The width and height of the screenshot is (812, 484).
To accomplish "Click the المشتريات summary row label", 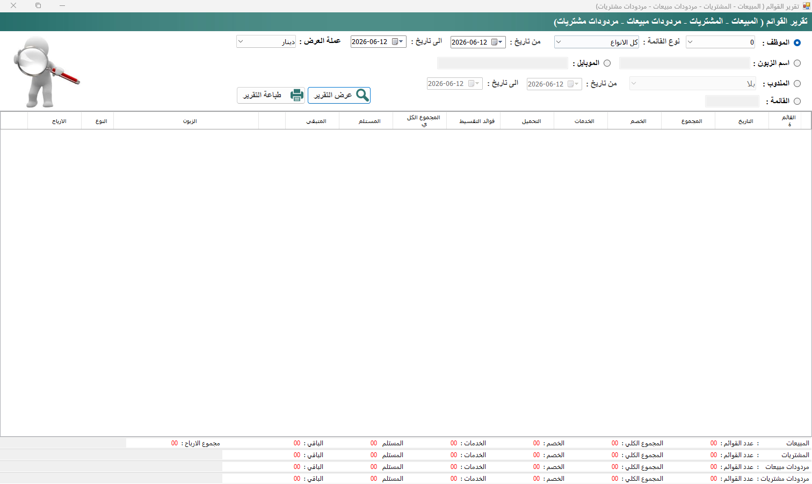I will pyautogui.click(x=795, y=456).
